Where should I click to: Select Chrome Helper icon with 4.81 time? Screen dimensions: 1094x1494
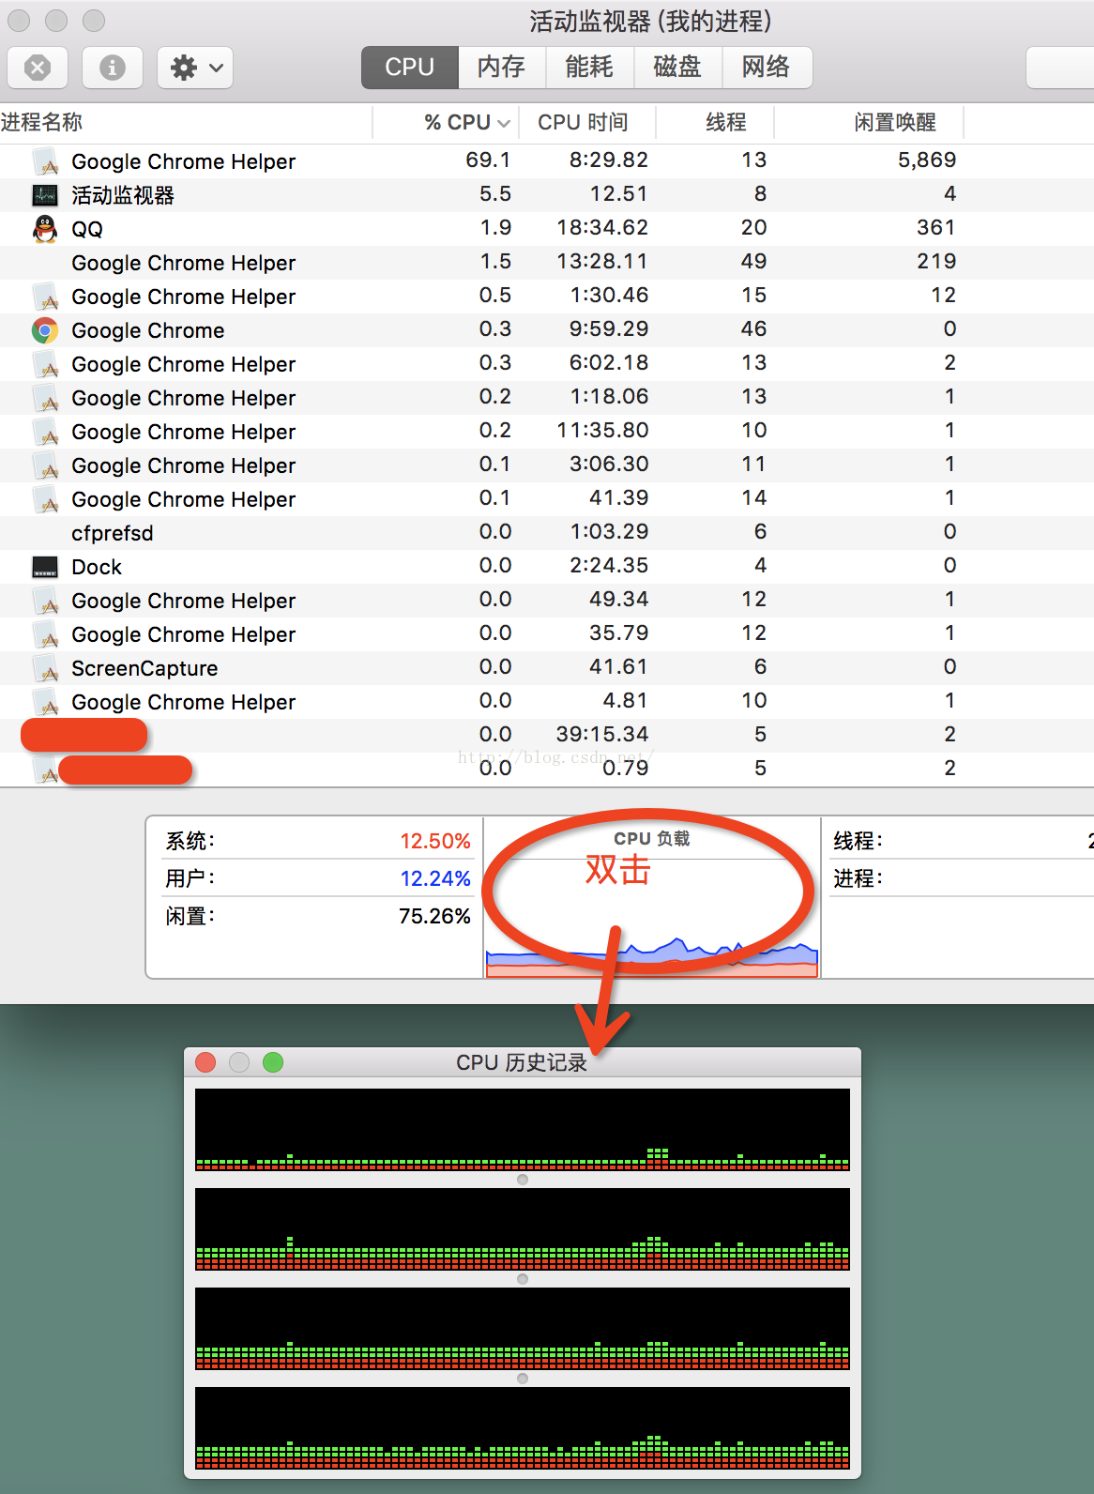click(x=45, y=702)
